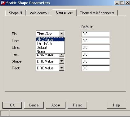Open the partly hidden Text clearance dropdown

point(62,55)
